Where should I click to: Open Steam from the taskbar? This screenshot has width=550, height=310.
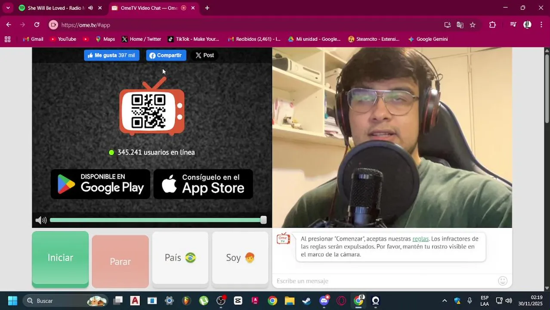pos(306,301)
